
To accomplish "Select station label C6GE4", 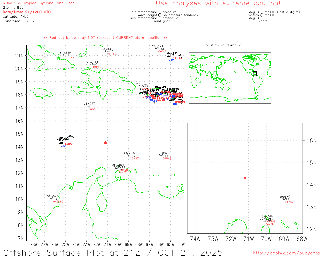I will click(x=112, y=54).
